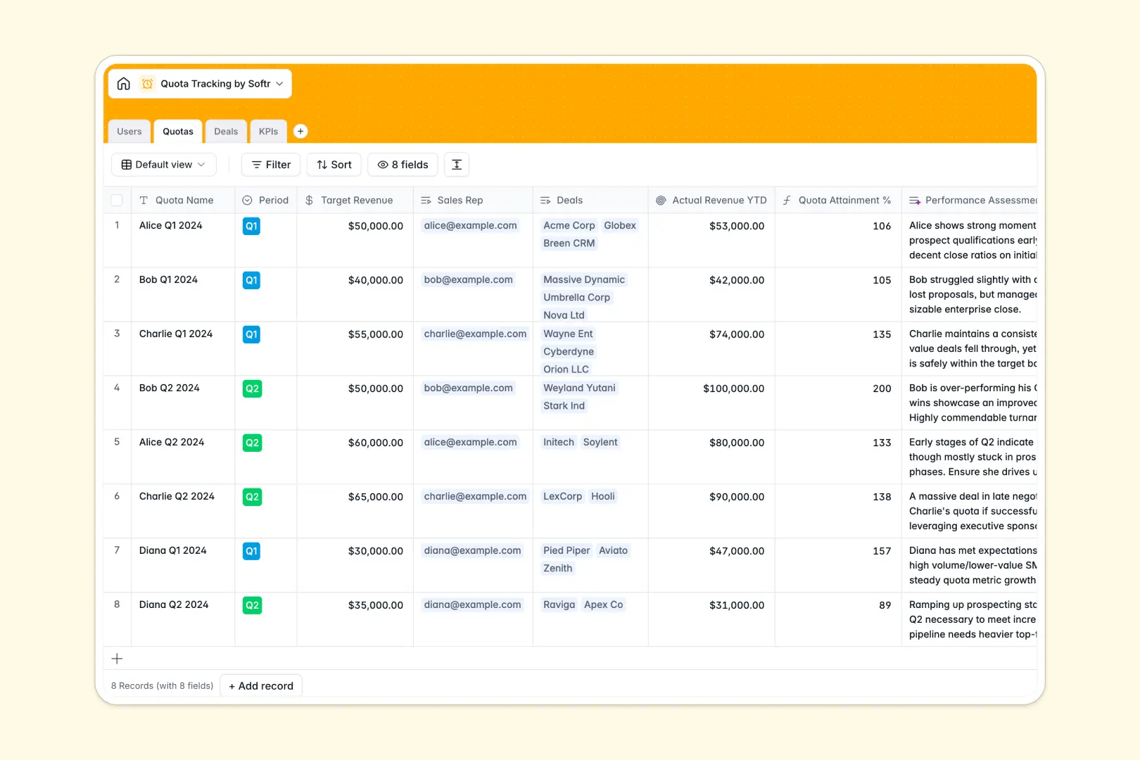Click the clock app icon beside Quota Tracking
The image size is (1140, 760).
click(x=147, y=83)
